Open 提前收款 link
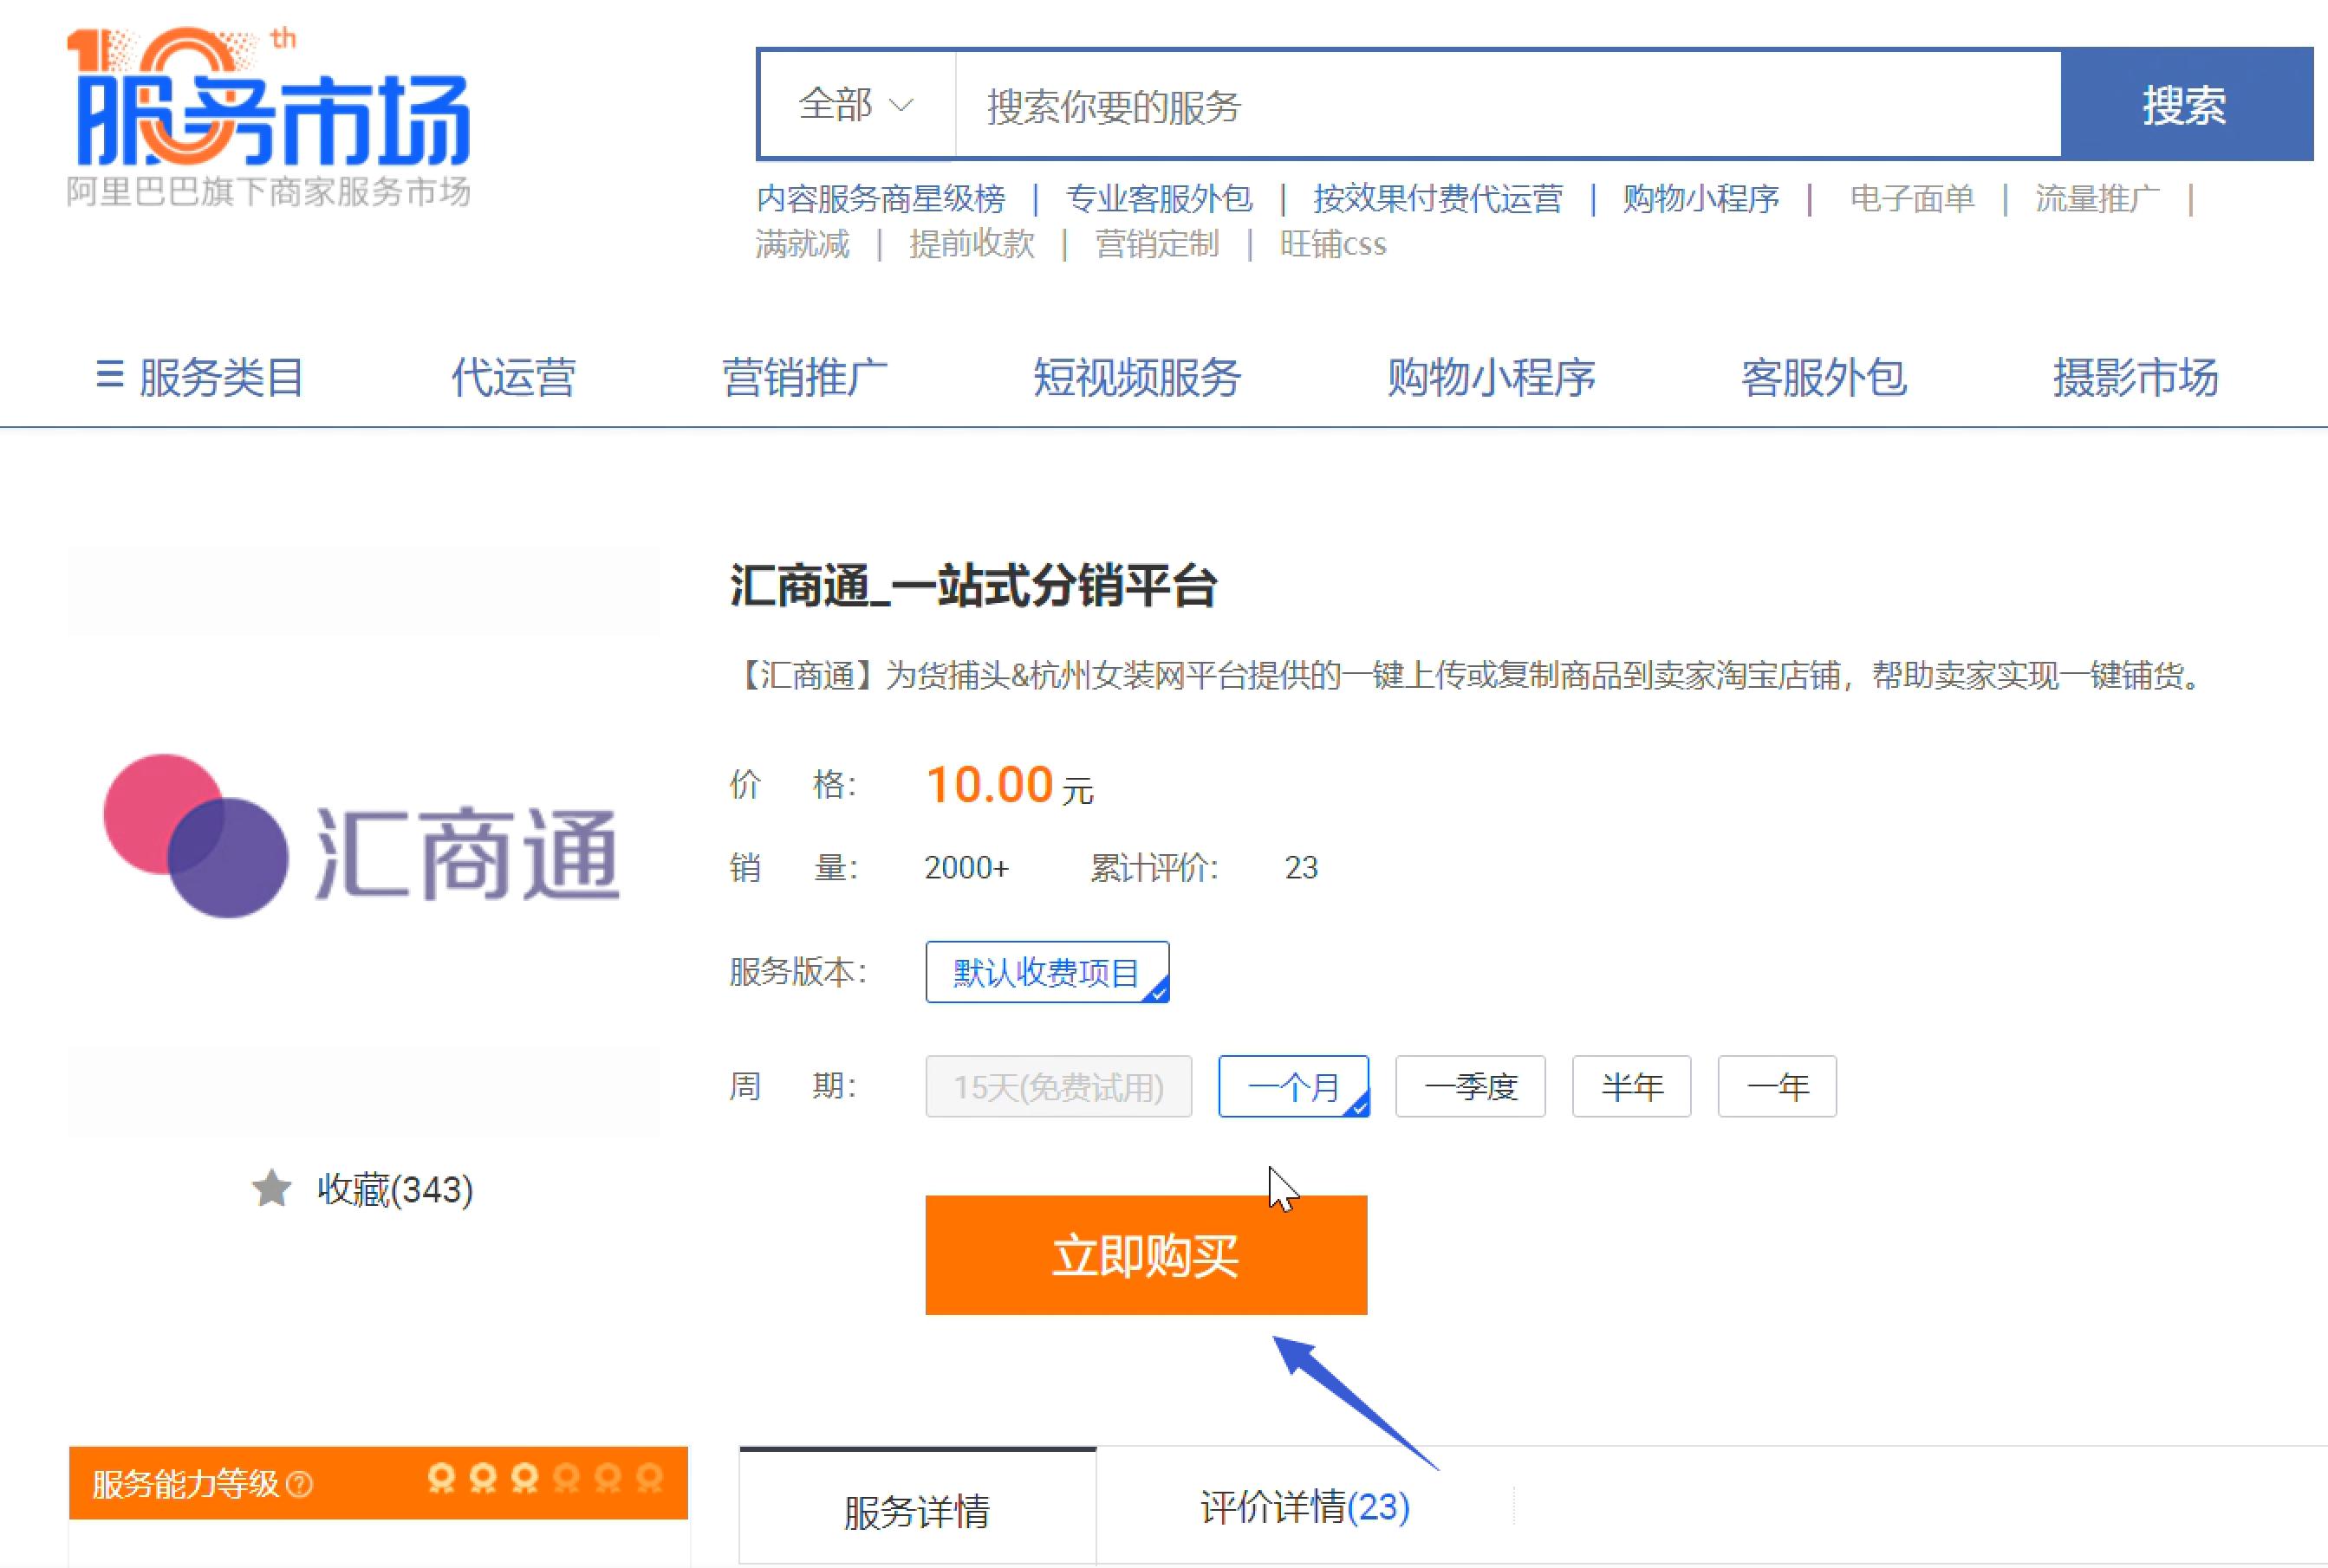 pos(972,244)
